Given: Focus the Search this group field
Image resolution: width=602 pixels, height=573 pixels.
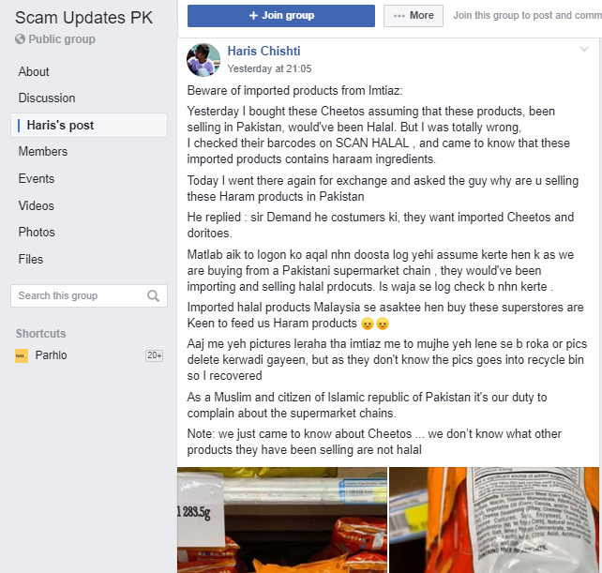Looking at the screenshot, I should point(89,295).
